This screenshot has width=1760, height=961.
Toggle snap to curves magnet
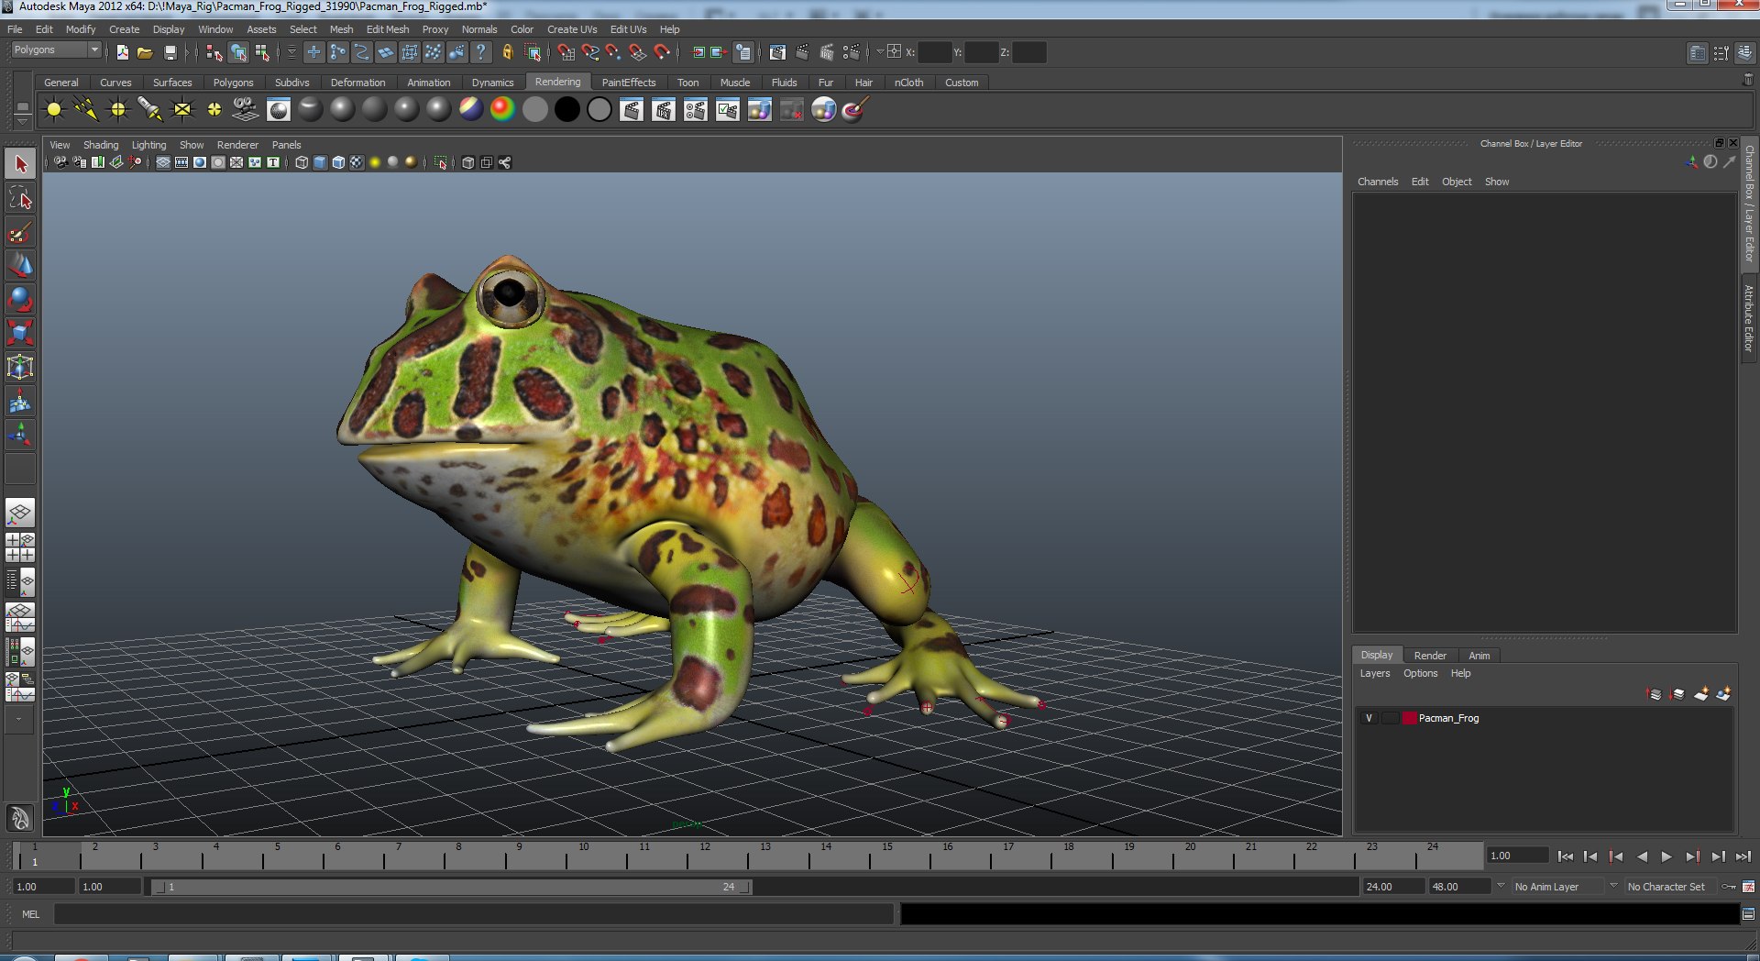(590, 52)
